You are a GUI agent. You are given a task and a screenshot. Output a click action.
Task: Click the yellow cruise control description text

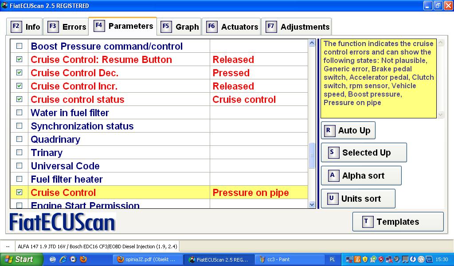pyautogui.click(x=379, y=73)
